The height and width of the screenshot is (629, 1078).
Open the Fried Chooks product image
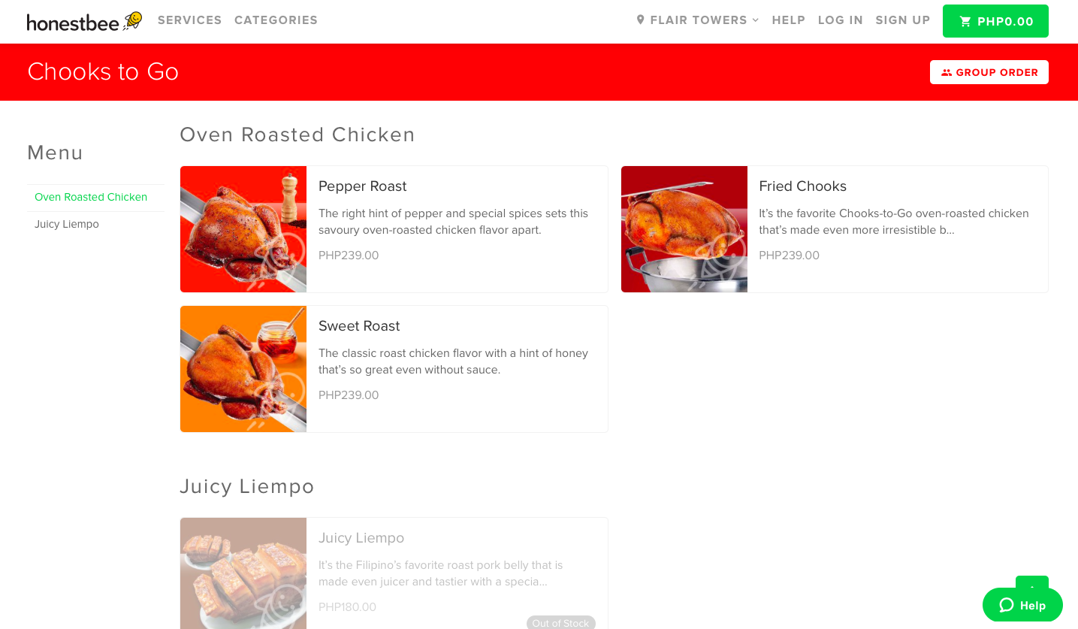point(684,229)
